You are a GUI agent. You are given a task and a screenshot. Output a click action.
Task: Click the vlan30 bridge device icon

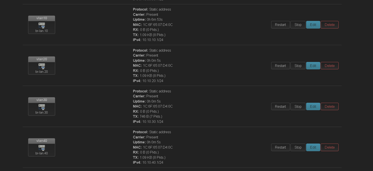(x=42, y=107)
